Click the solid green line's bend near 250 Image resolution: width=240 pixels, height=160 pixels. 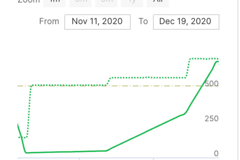[184, 114]
